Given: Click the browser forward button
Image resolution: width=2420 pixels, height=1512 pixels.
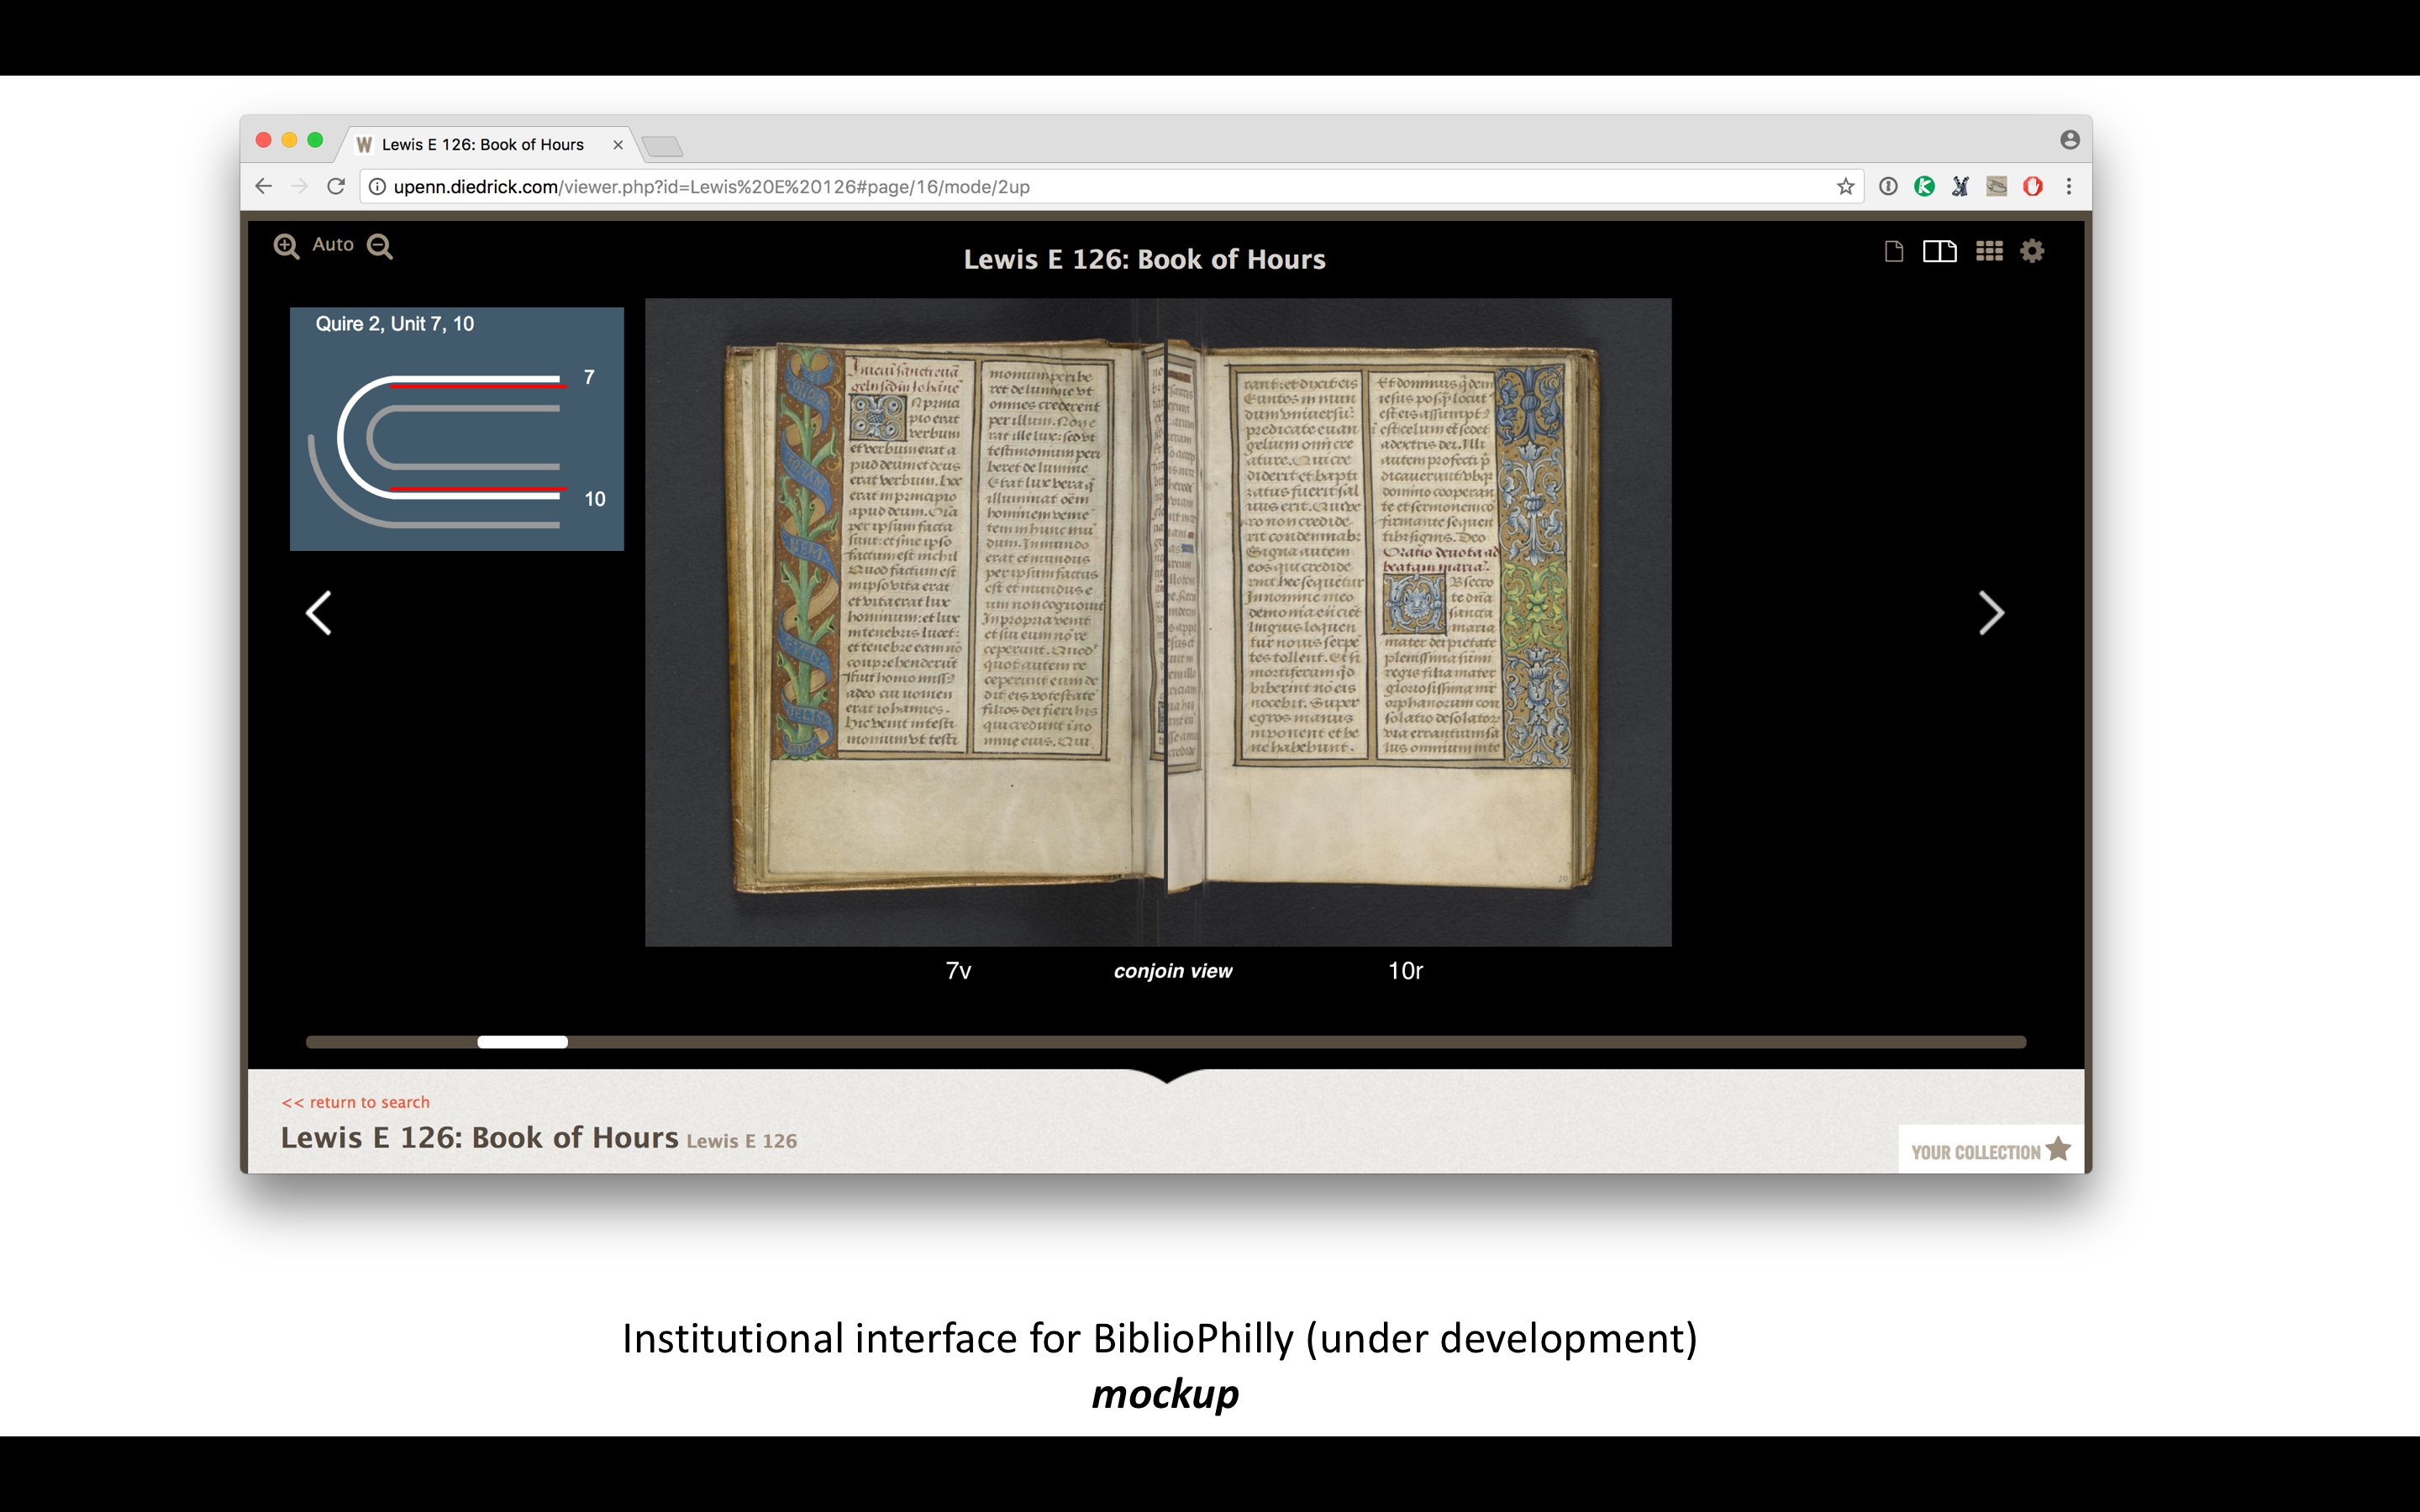Looking at the screenshot, I should [299, 186].
